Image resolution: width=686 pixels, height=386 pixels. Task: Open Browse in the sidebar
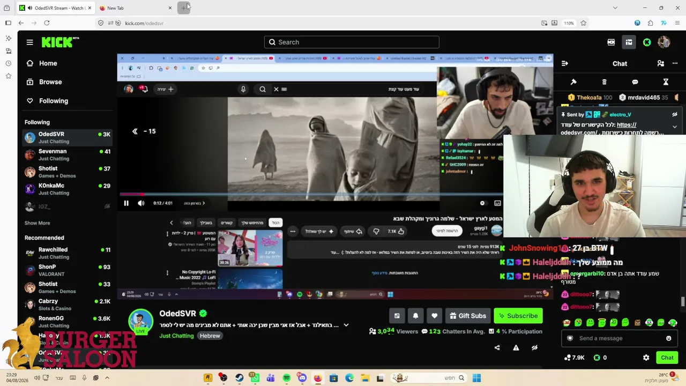[44, 82]
